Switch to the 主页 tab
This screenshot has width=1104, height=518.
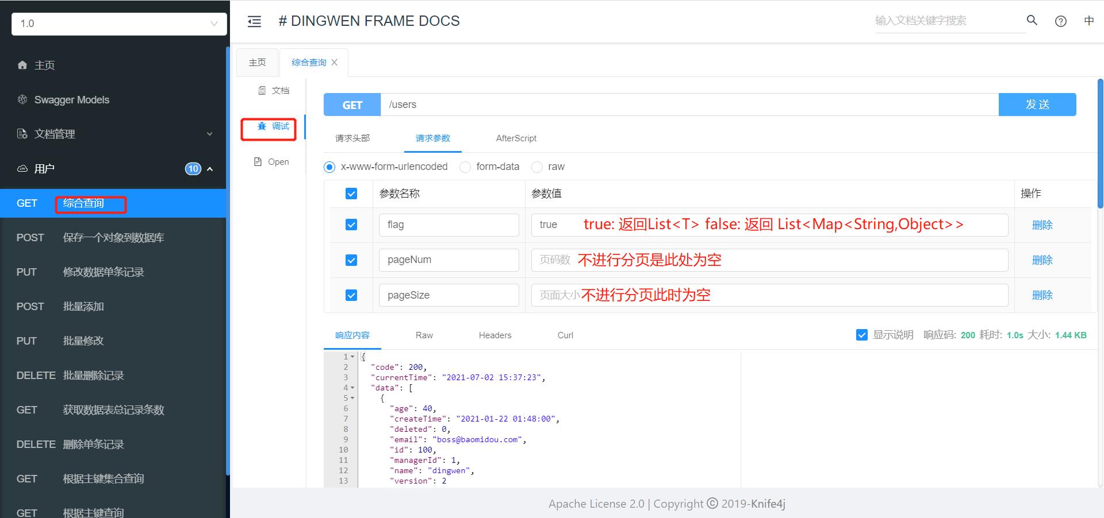tap(257, 63)
